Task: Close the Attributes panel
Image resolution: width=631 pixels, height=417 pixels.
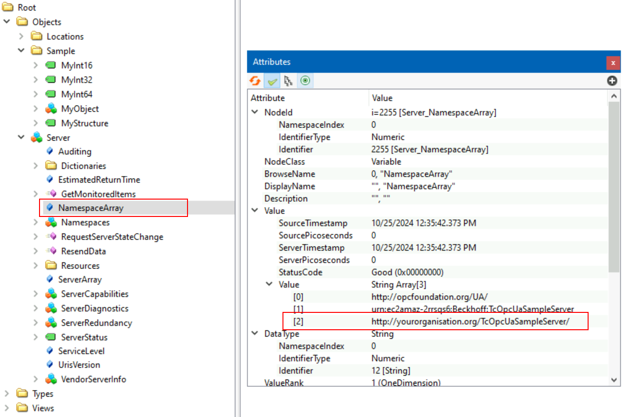Action: coord(613,63)
